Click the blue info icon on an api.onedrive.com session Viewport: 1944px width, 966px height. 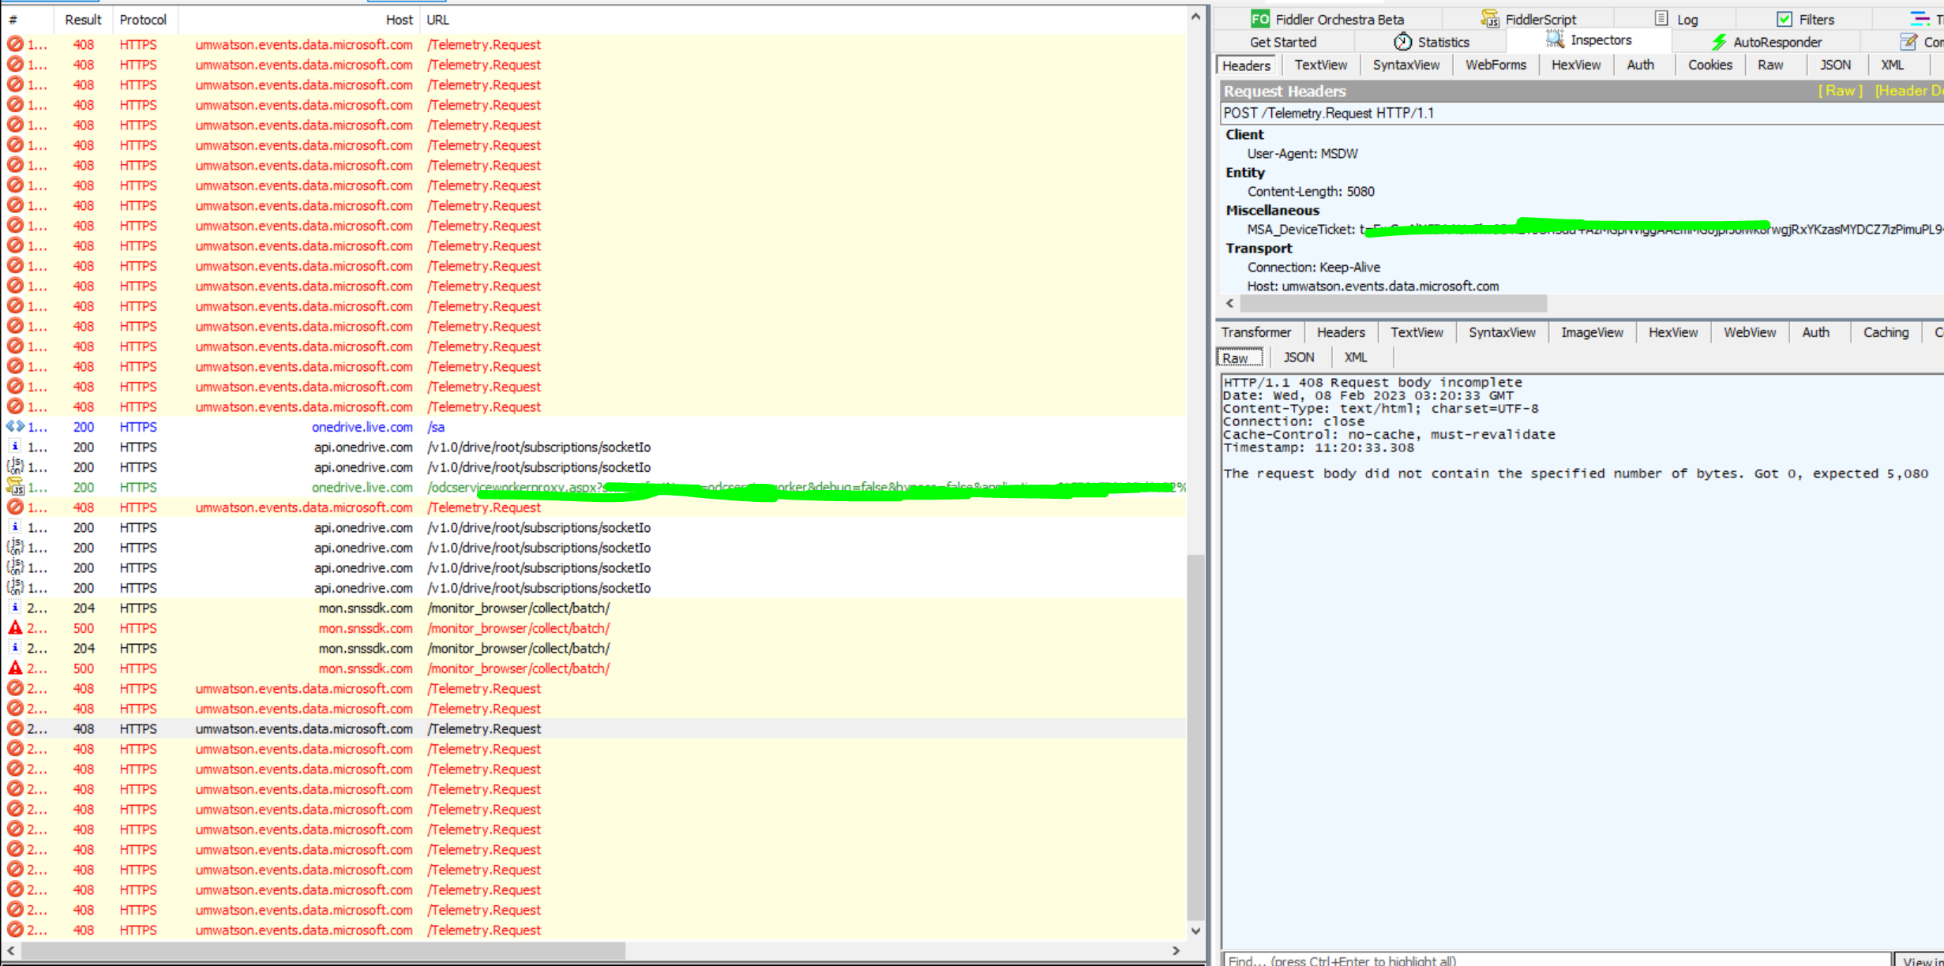pos(15,447)
